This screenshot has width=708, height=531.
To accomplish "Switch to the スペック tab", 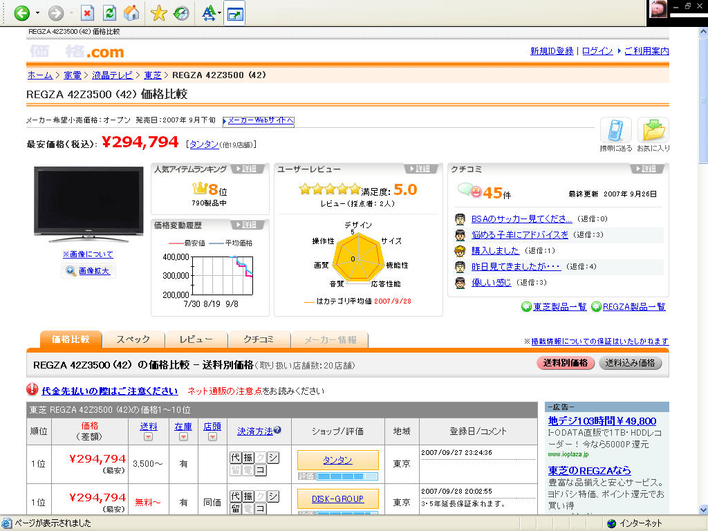I will click(x=133, y=339).
